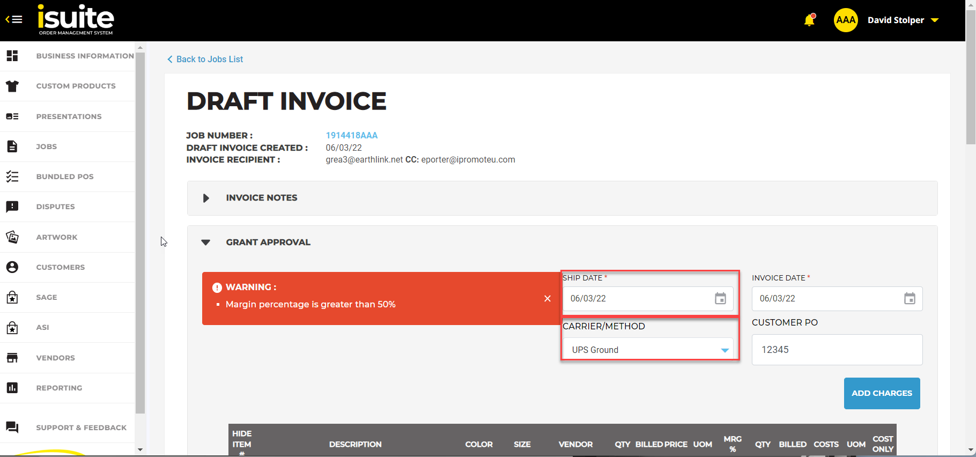The height and width of the screenshot is (457, 976).
Task: Click the sidebar scroll down arrow
Action: pyautogui.click(x=140, y=449)
